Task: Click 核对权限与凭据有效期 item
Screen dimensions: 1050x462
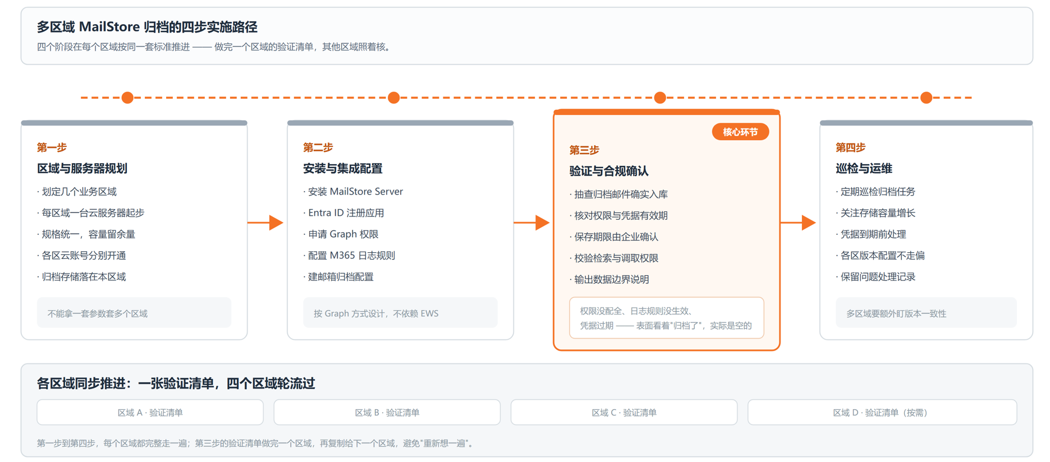Action: click(619, 216)
